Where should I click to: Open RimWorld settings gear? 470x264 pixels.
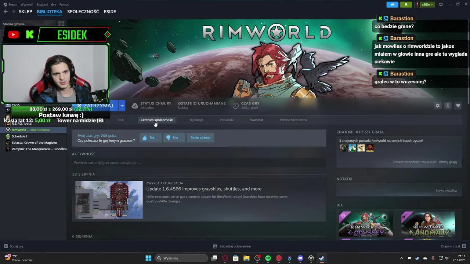437,106
